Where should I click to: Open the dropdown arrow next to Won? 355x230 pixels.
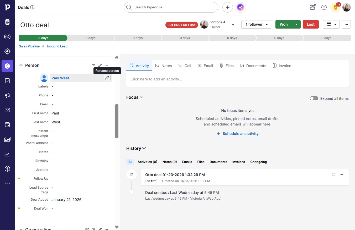(296, 24)
